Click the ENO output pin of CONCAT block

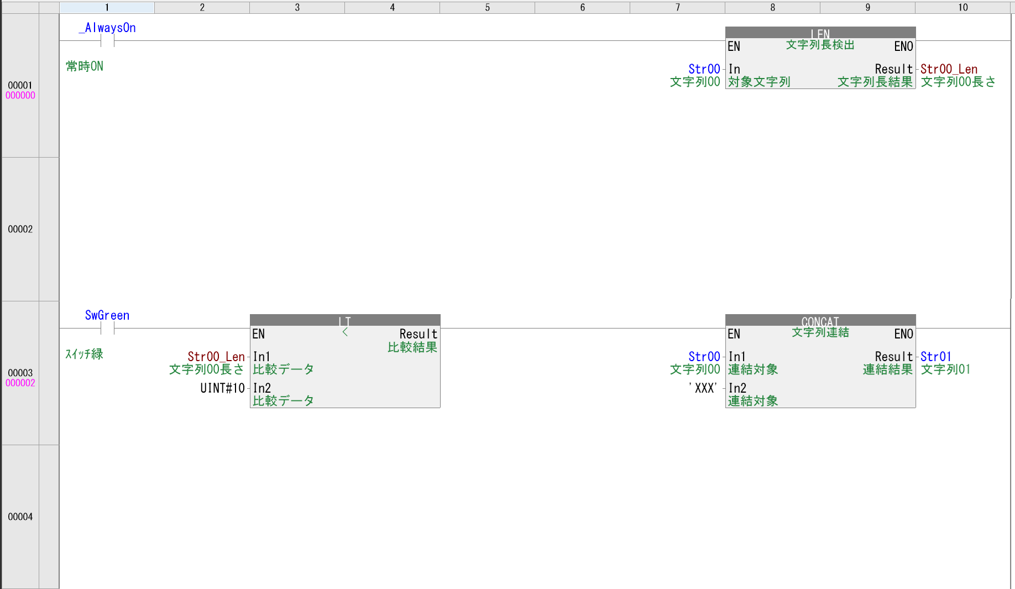(903, 334)
